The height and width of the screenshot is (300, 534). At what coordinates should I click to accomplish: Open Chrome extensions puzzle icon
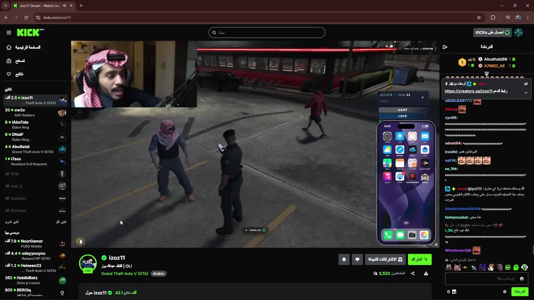pos(493,17)
